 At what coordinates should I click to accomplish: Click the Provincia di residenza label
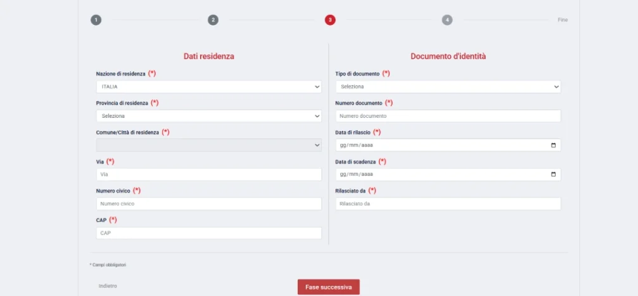click(122, 103)
